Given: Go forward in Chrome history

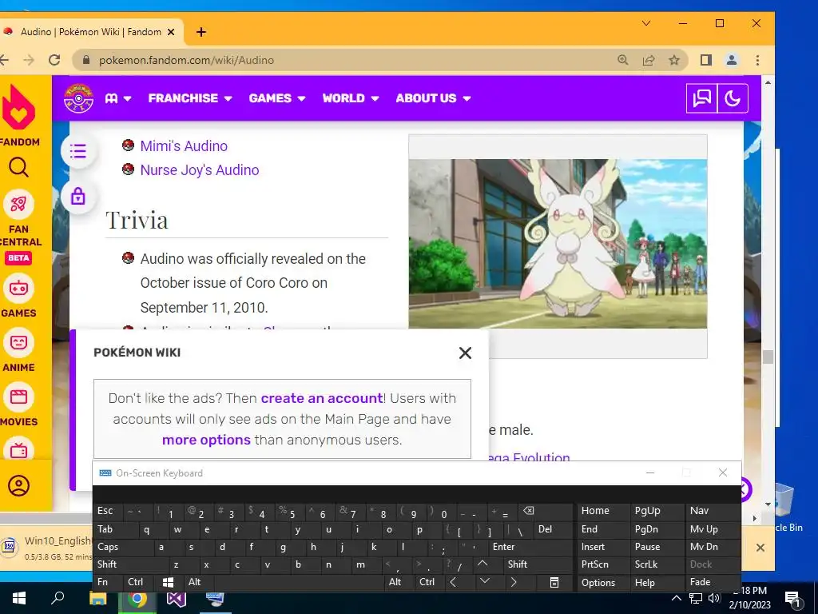Looking at the screenshot, I should point(29,60).
